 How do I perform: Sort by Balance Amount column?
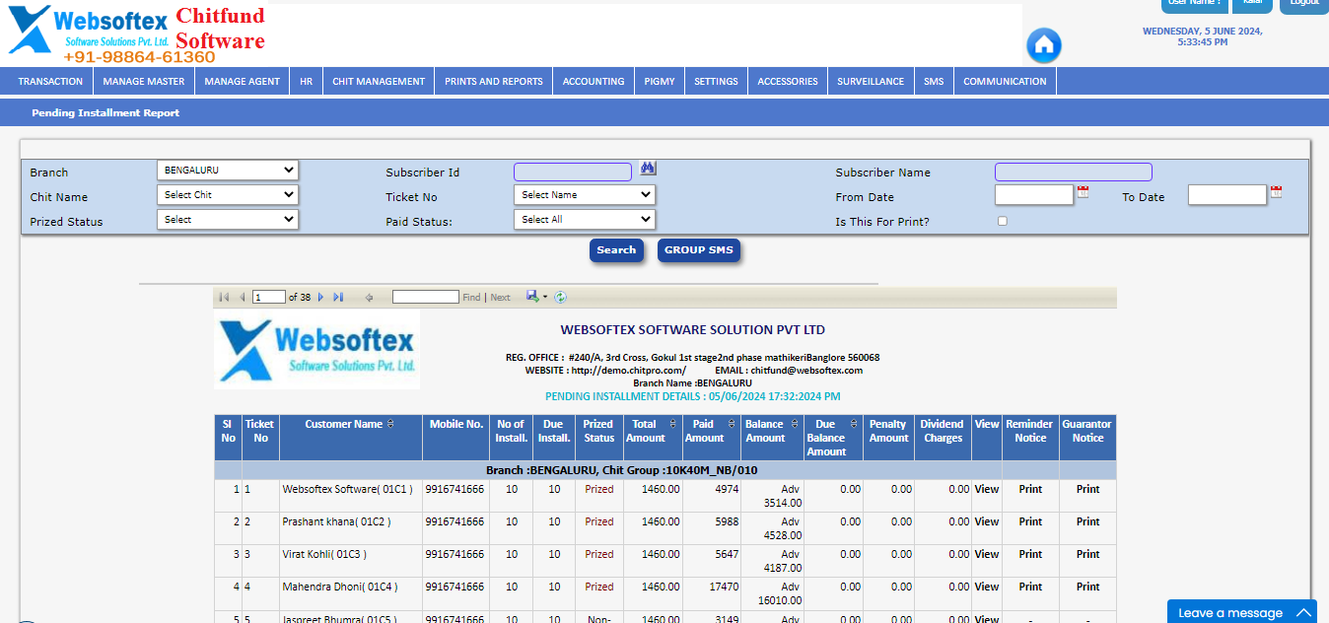[x=795, y=424]
